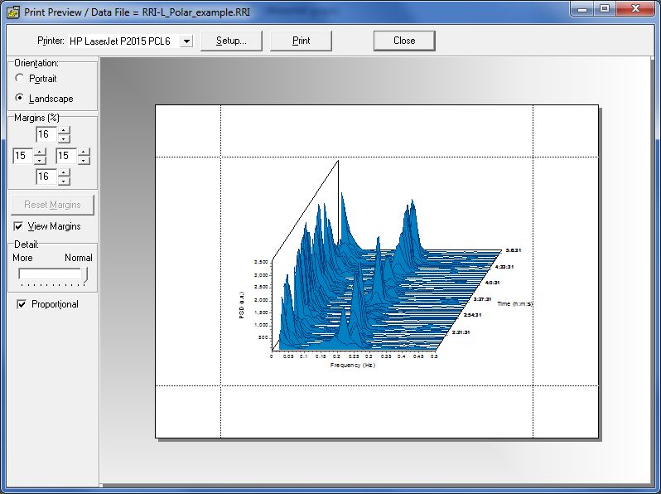Screen dimensions: 661x494
Task: Click the Detail slider handle
Action: pyautogui.click(x=84, y=274)
